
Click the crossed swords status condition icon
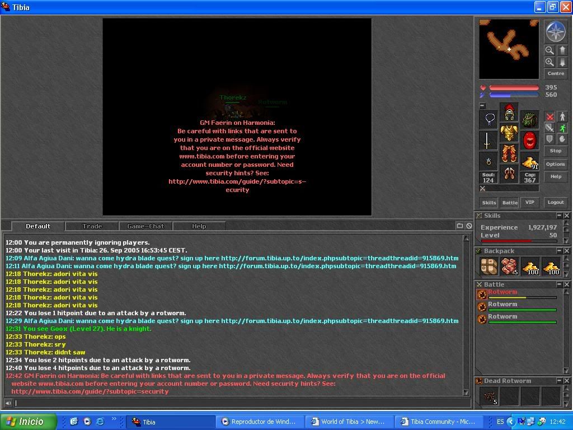pyautogui.click(x=482, y=189)
